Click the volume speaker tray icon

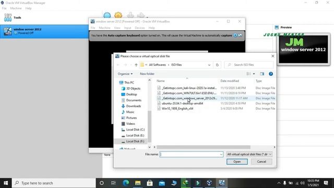point(302,183)
